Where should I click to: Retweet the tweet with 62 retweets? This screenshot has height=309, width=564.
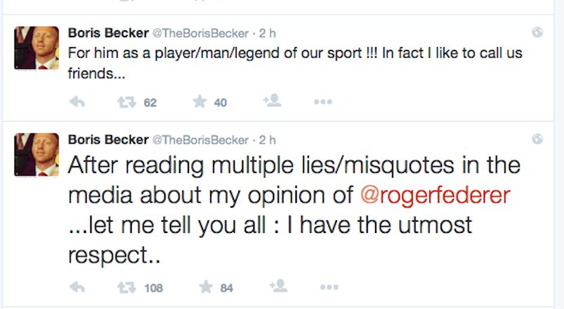[126, 102]
